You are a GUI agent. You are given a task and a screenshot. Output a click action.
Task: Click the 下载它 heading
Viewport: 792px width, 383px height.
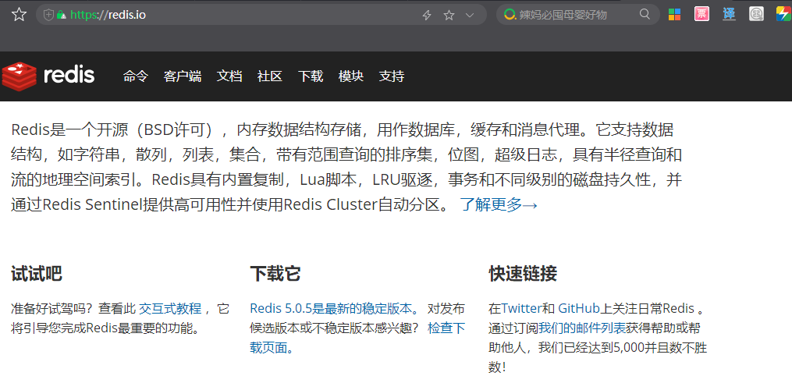[x=275, y=274]
